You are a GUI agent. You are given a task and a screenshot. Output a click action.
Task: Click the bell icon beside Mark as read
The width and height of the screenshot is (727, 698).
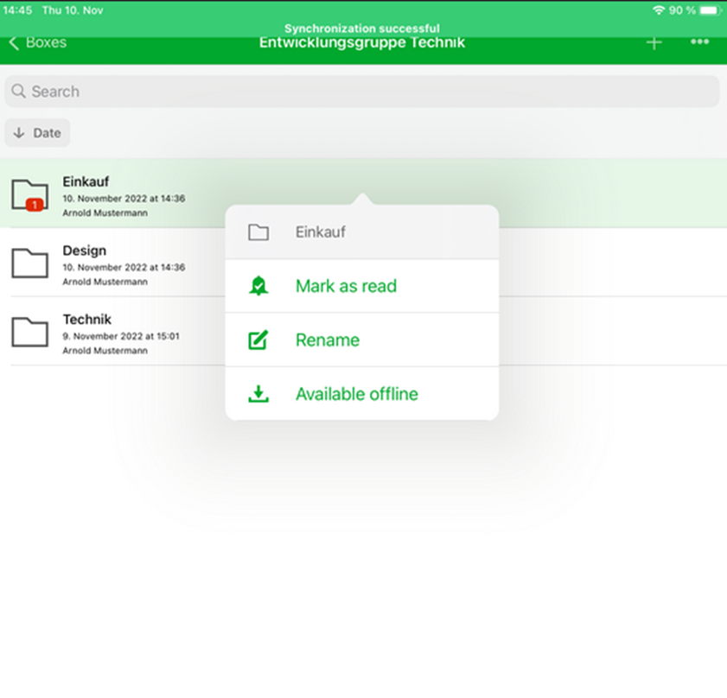click(x=258, y=286)
